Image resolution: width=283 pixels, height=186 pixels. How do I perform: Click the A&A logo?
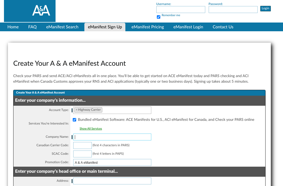pos(30,11)
